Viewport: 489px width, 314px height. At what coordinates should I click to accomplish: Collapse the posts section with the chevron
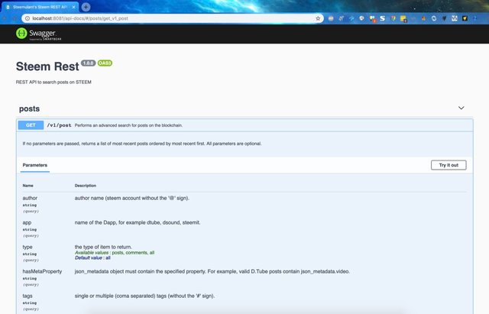point(461,108)
